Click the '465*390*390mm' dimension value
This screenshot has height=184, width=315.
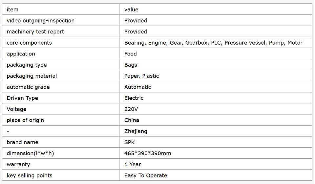[x=148, y=153]
